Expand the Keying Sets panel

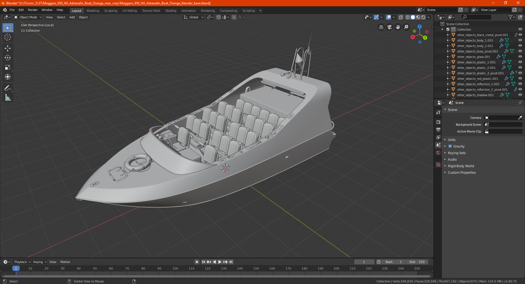click(x=456, y=153)
